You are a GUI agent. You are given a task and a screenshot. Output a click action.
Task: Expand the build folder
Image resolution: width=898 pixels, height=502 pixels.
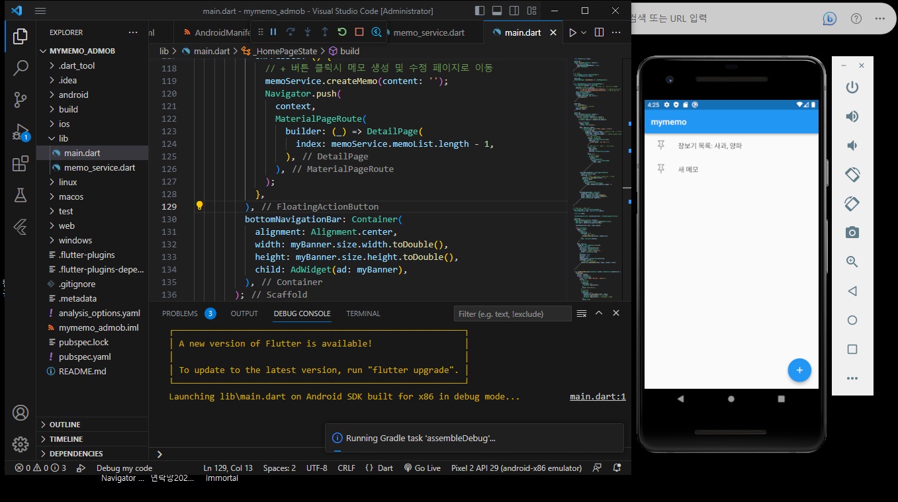click(x=68, y=109)
